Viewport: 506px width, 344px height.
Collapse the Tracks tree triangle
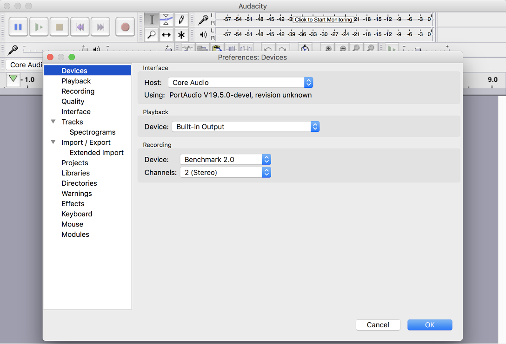(53, 122)
